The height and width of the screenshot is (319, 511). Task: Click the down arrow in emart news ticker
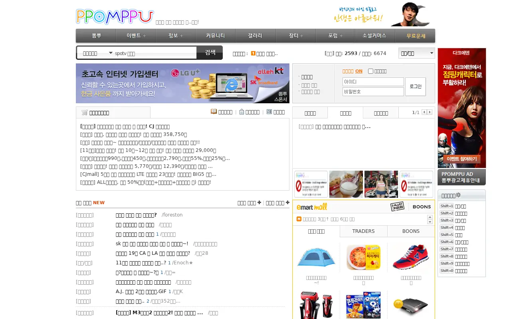[430, 222]
